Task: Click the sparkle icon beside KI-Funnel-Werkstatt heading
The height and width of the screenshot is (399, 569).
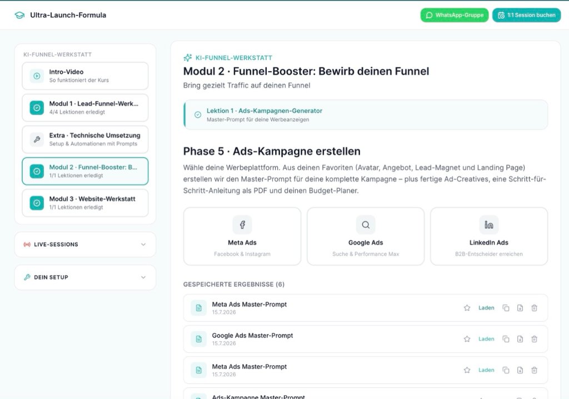Action: click(x=188, y=58)
